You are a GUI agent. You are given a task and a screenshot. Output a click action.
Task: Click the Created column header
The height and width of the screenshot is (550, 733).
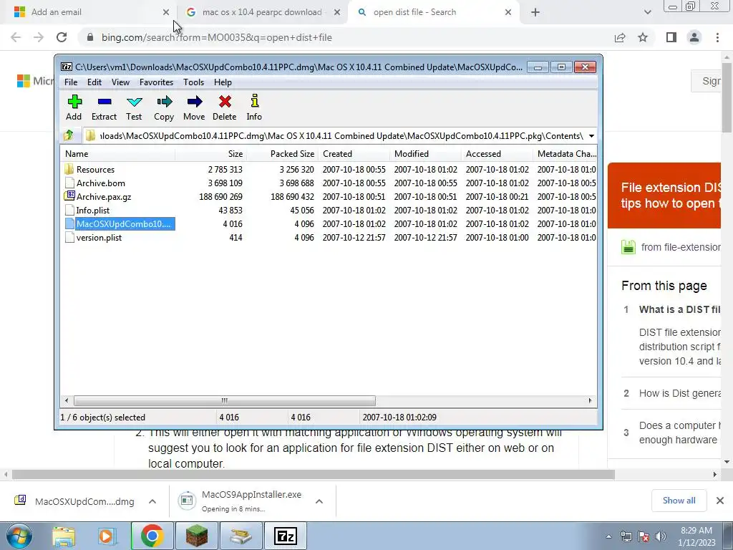pyautogui.click(x=354, y=154)
